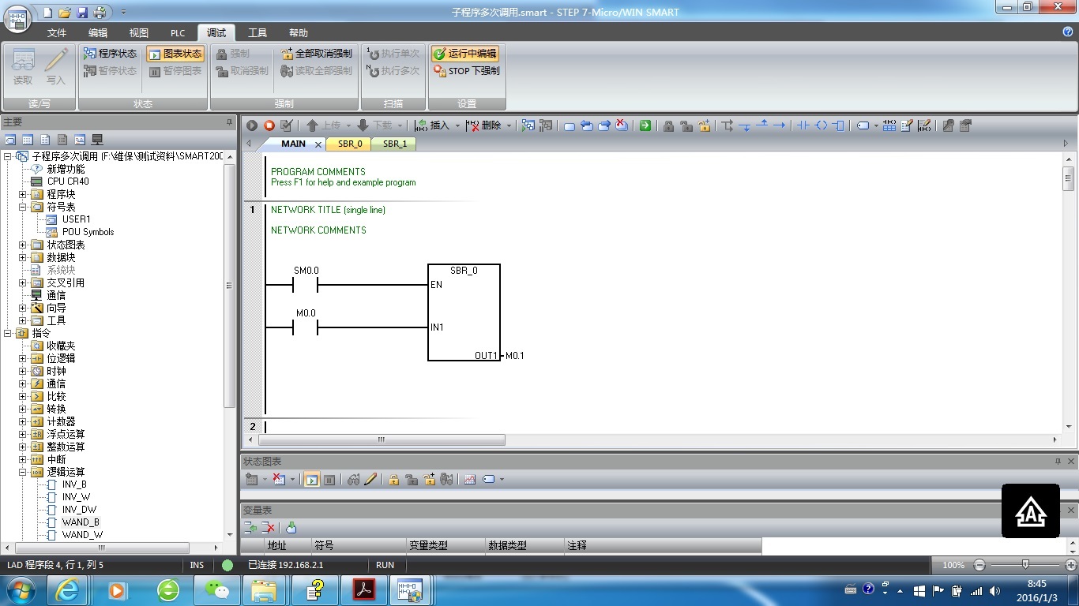Open the 帮助 ribbon tab
This screenshot has width=1079, height=606.
click(x=299, y=33)
